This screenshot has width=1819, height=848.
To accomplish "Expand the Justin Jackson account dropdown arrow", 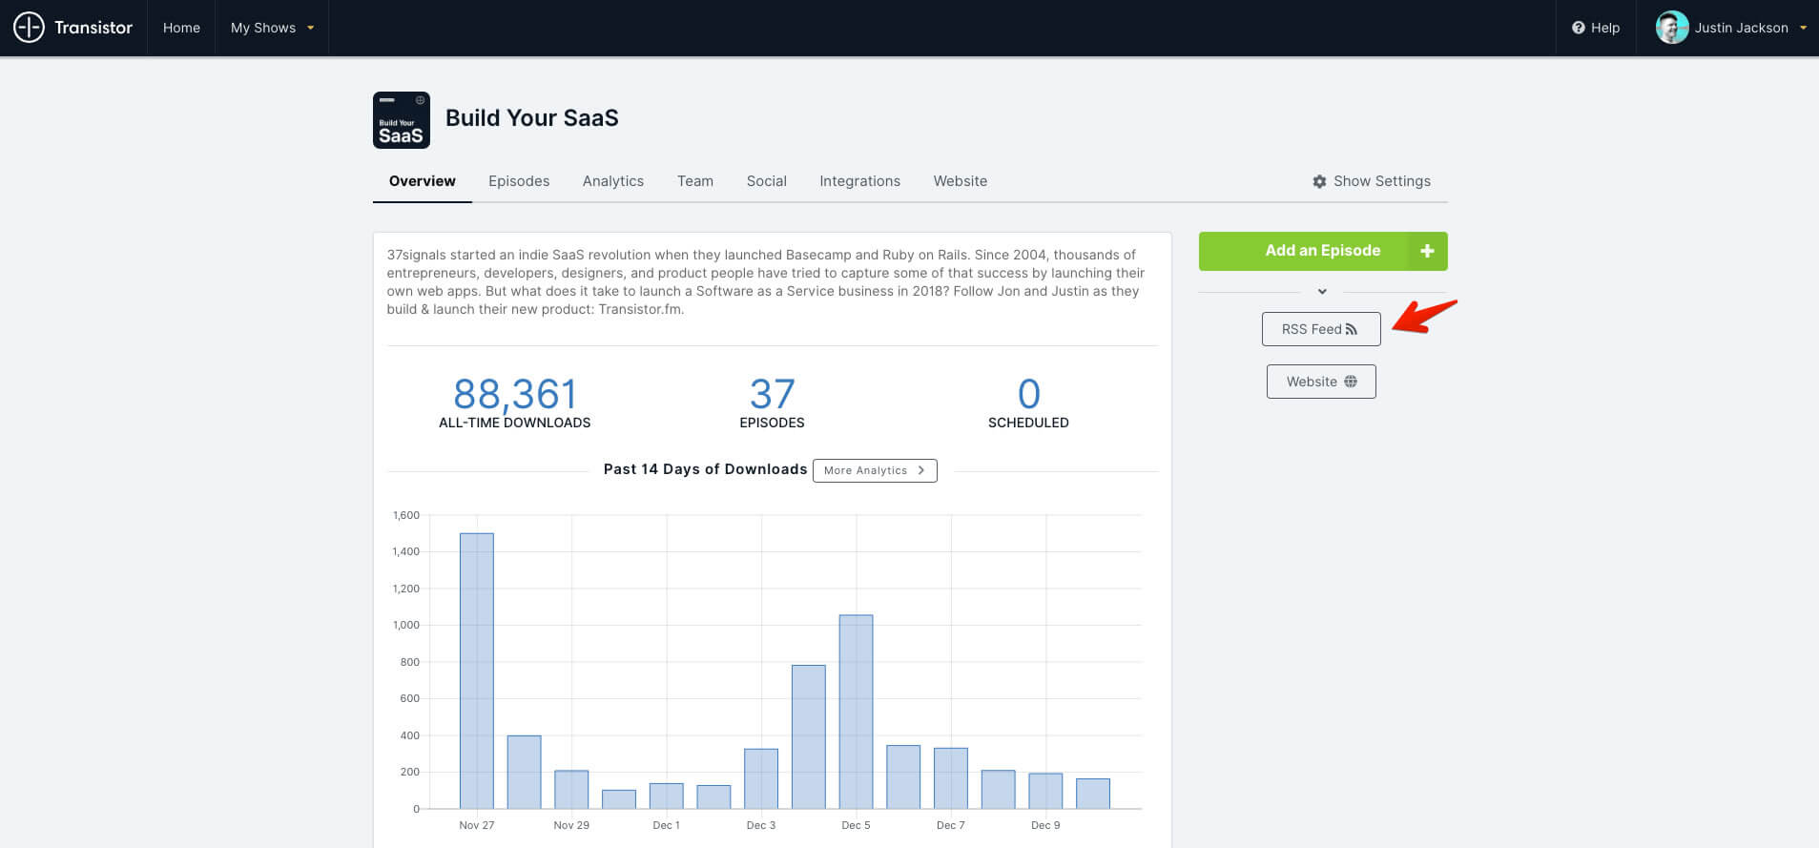I will 1803,28.
